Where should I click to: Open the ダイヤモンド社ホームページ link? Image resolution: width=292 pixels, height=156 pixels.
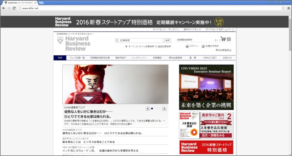pyautogui.click(x=220, y=29)
